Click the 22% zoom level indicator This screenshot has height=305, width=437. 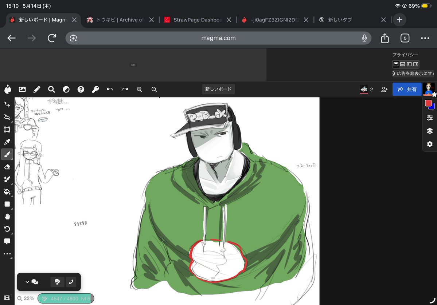pos(26,298)
